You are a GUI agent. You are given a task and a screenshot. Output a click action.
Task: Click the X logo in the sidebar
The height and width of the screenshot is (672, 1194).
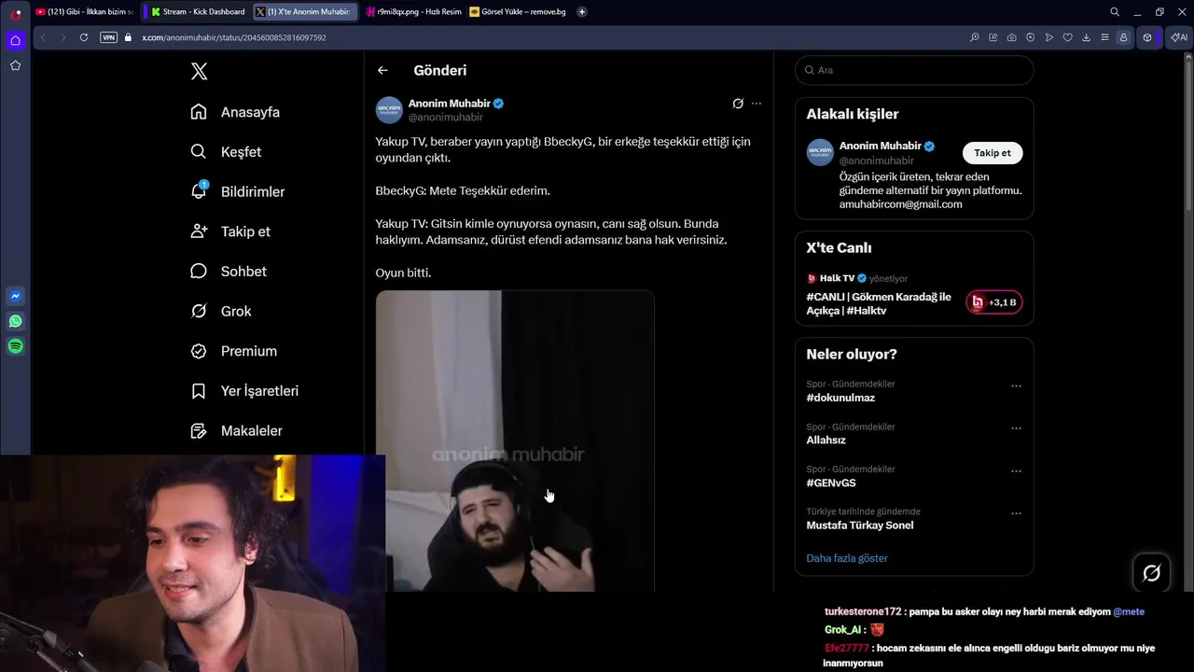(x=199, y=71)
